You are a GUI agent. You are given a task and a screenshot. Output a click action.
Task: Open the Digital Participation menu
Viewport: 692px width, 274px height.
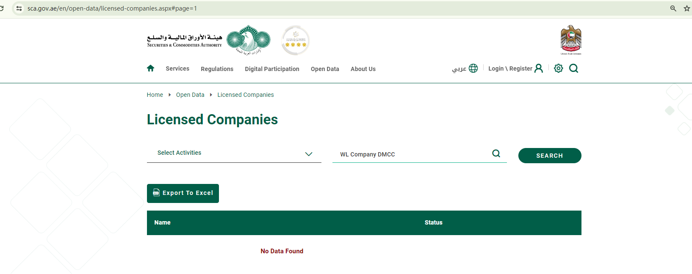(272, 69)
